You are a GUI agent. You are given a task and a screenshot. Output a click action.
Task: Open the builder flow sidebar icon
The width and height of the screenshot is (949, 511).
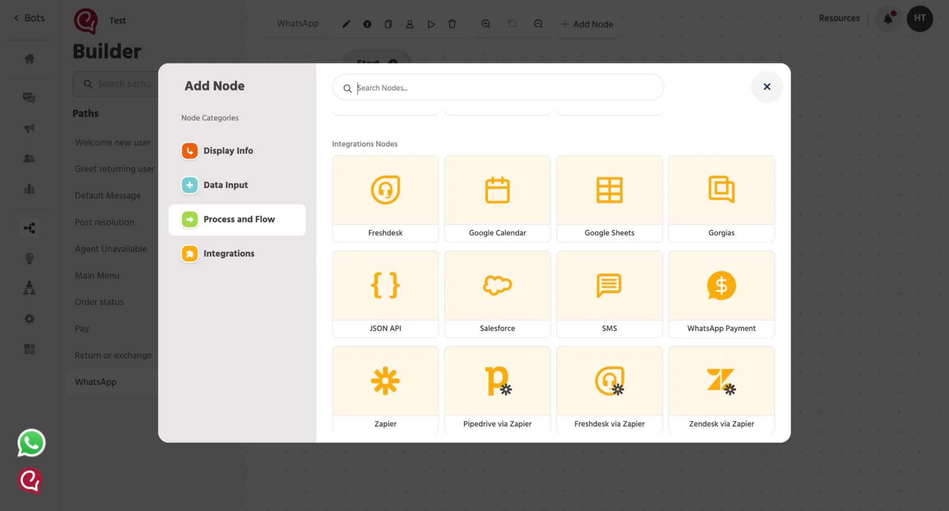pyautogui.click(x=29, y=228)
